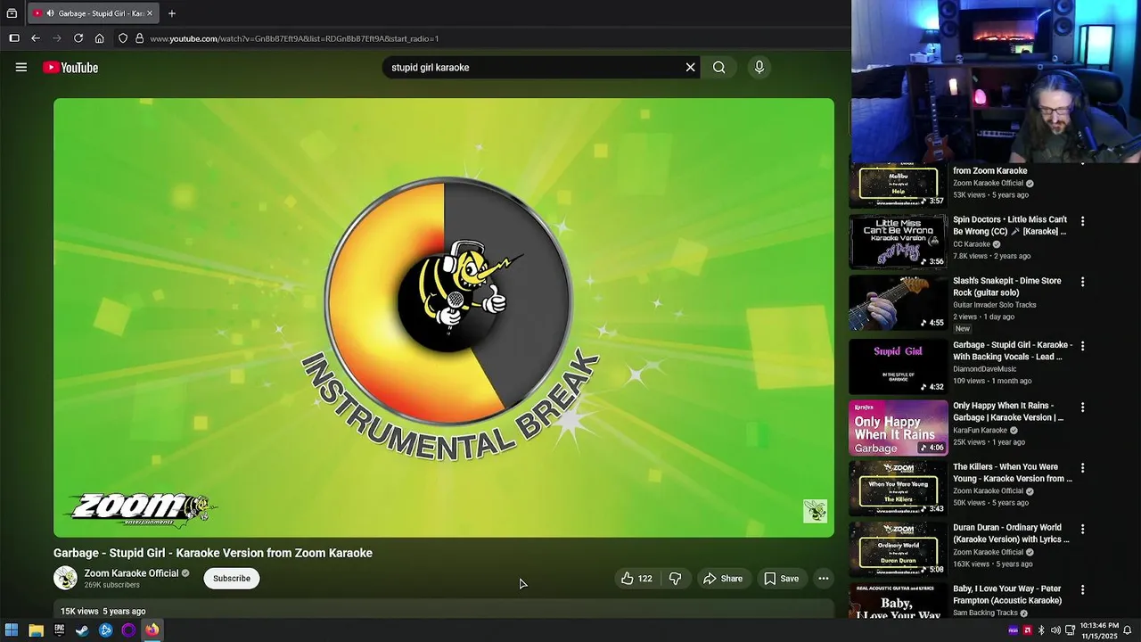1141x642 pixels.
Task: Clear the search box with X
Action: click(x=690, y=67)
